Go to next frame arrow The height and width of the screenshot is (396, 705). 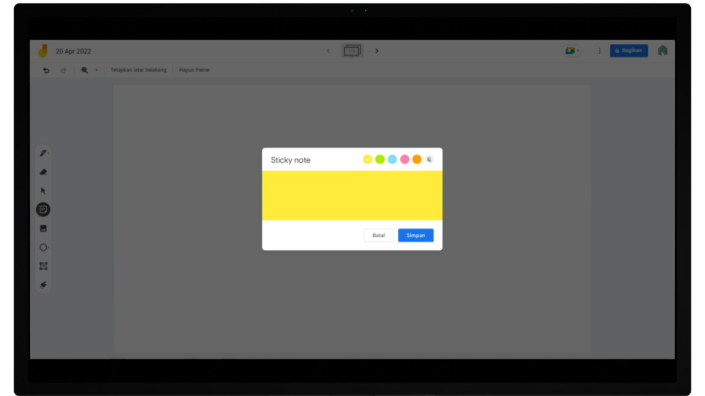377,51
